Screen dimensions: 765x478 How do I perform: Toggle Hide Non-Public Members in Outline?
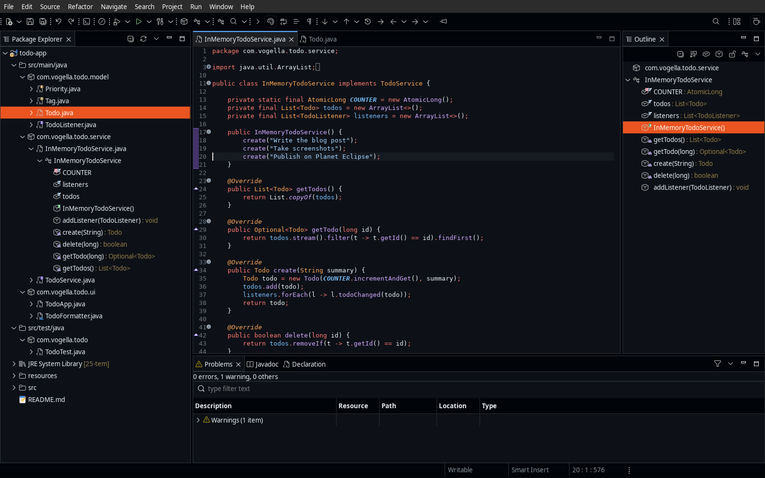732,54
